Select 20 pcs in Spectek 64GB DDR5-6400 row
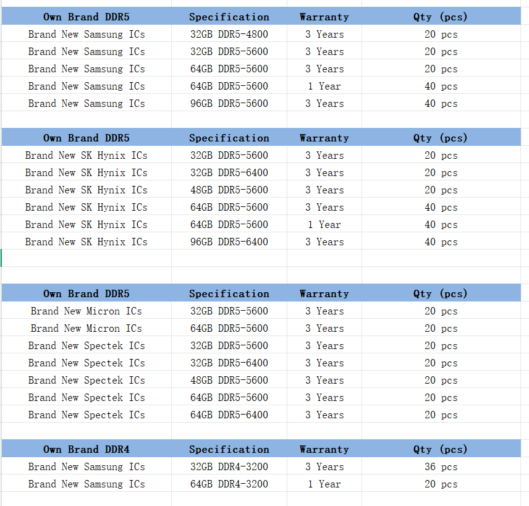This screenshot has height=506, width=529. (441, 415)
